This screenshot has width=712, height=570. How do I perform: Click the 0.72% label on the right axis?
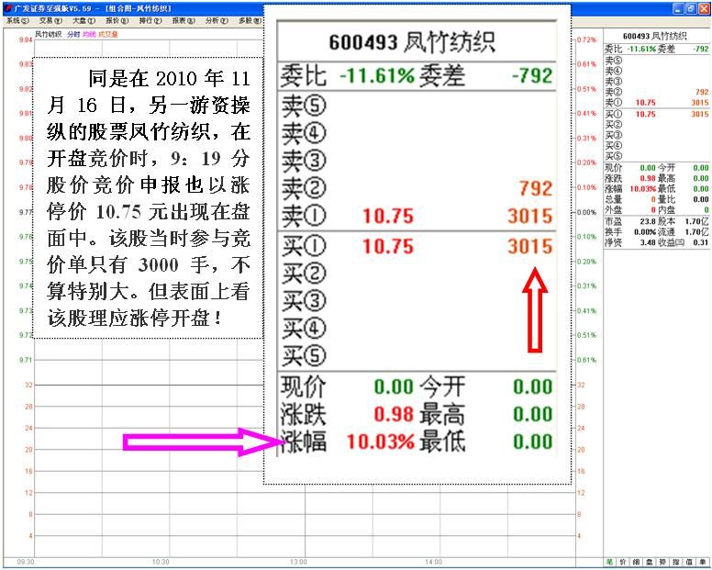pyautogui.click(x=586, y=40)
